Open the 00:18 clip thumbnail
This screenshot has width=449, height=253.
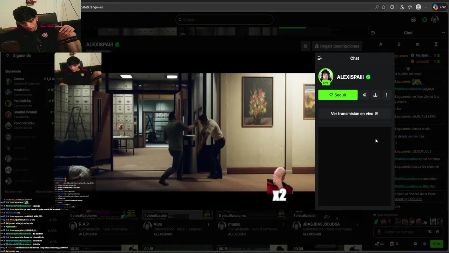(x=177, y=248)
